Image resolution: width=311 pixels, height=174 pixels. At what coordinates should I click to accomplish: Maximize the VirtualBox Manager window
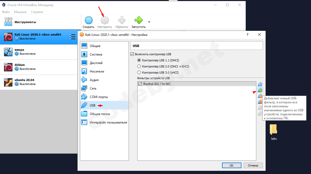click(x=227, y=5)
